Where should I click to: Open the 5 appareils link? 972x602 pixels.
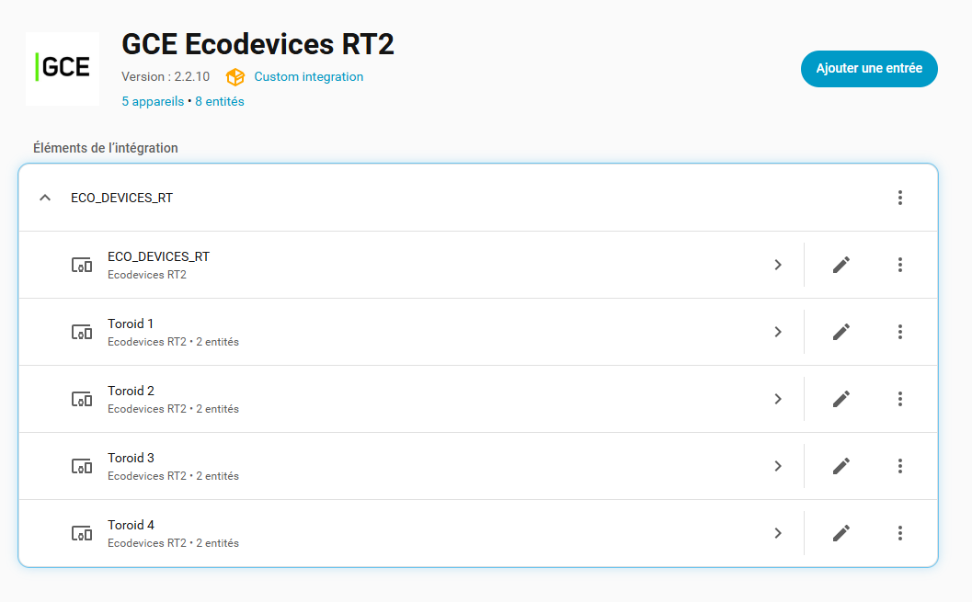[x=153, y=102]
